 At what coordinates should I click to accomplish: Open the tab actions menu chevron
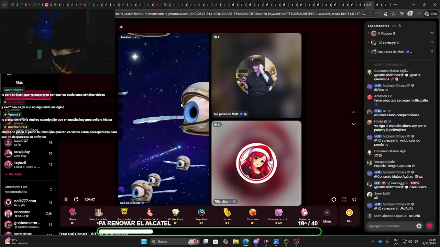click(x=4, y=4)
